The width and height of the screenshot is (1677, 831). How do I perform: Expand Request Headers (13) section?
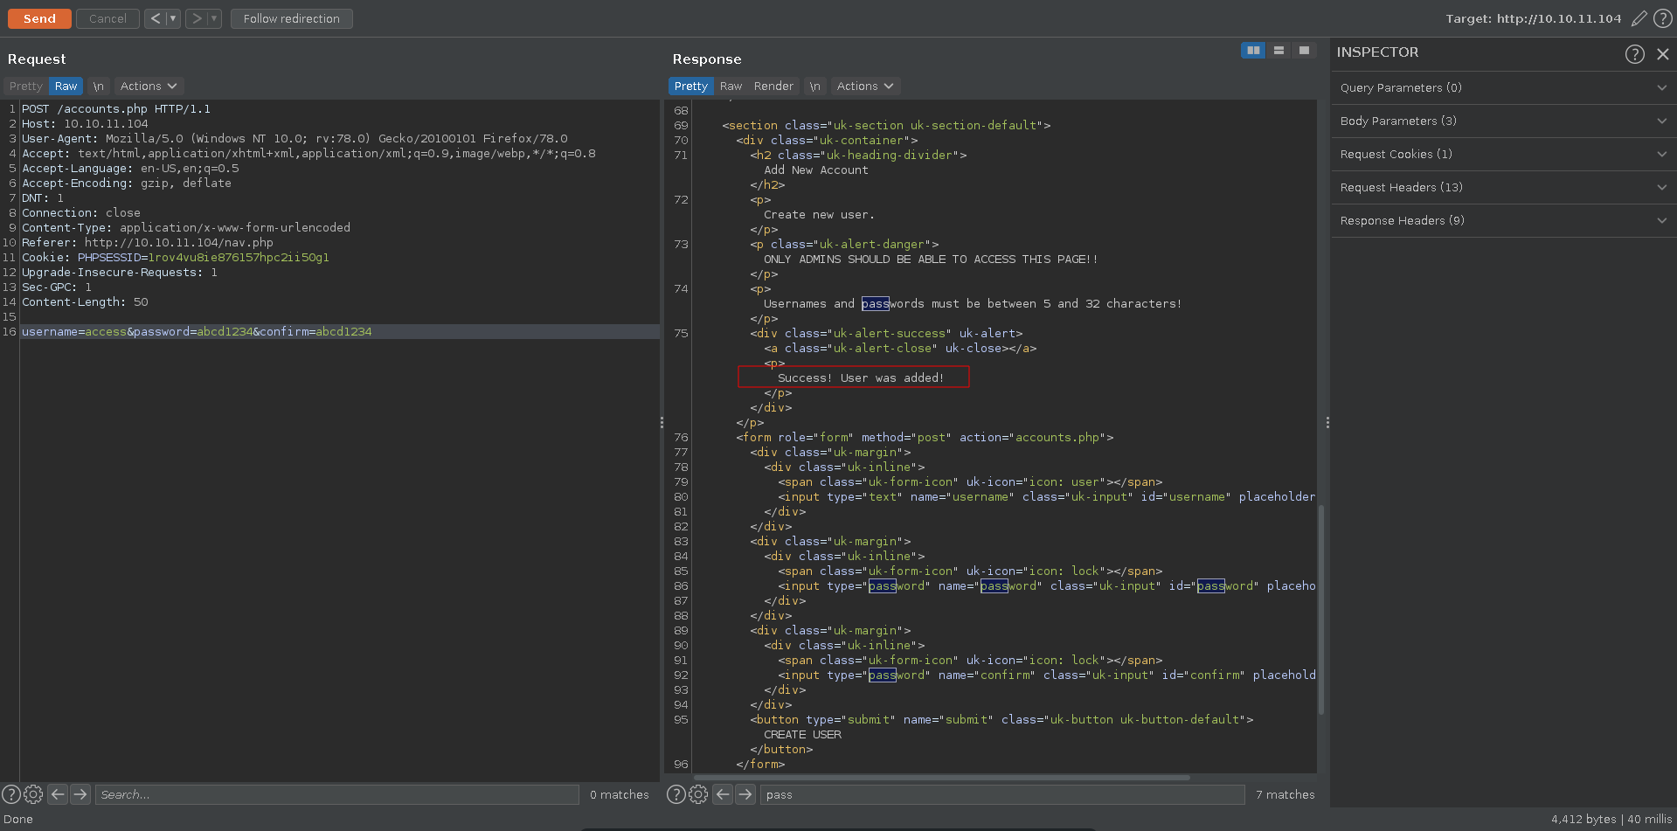tap(1500, 187)
